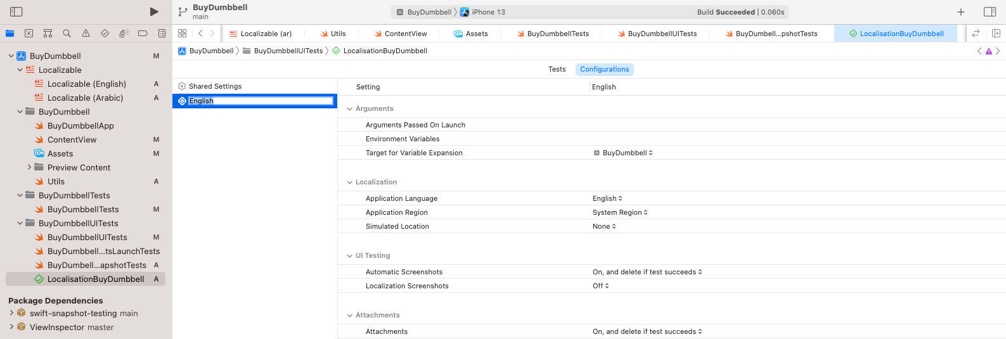Open Simulated Location None dropdown
This screenshot has width=1006, height=339.
coord(604,226)
